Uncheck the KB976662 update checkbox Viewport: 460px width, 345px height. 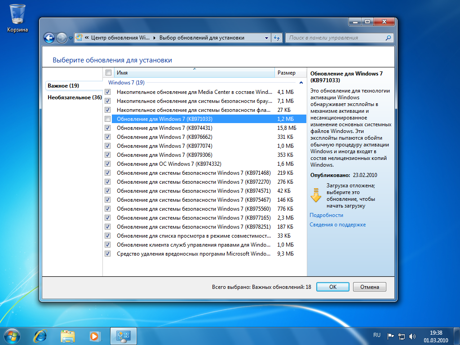pyautogui.click(x=108, y=137)
